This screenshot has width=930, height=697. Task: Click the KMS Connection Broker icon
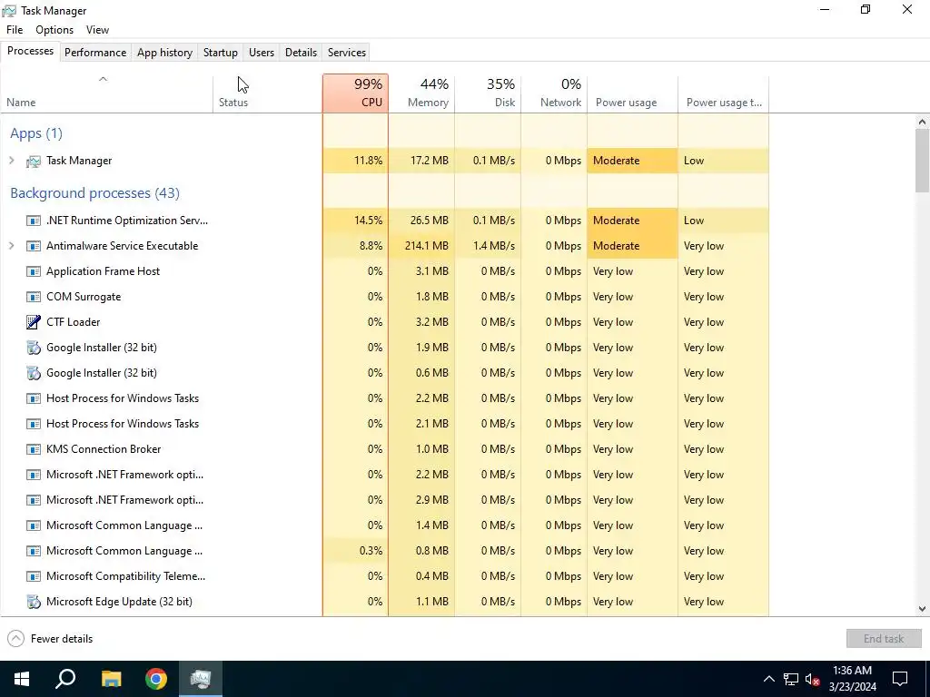click(x=34, y=449)
